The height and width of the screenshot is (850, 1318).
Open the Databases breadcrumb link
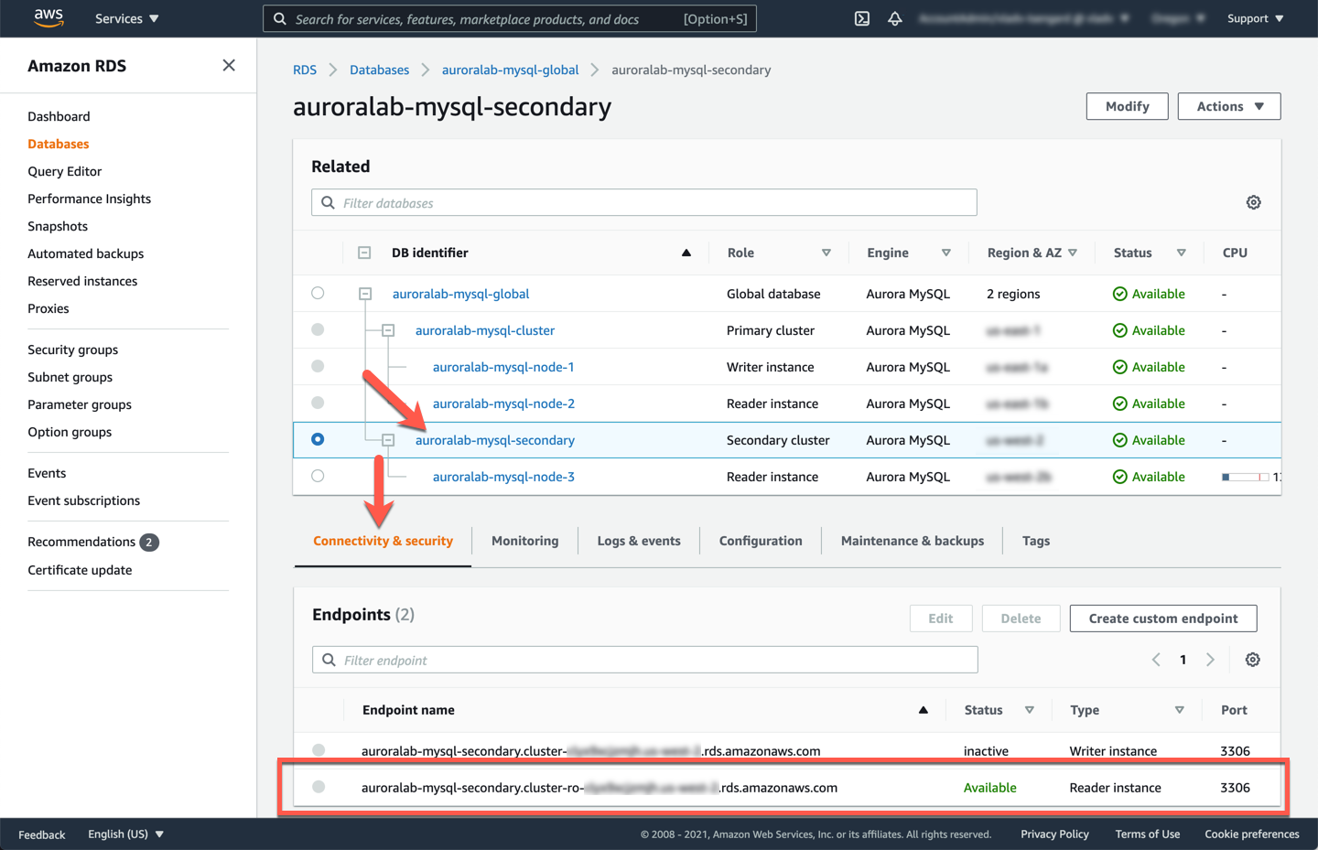[x=379, y=70]
